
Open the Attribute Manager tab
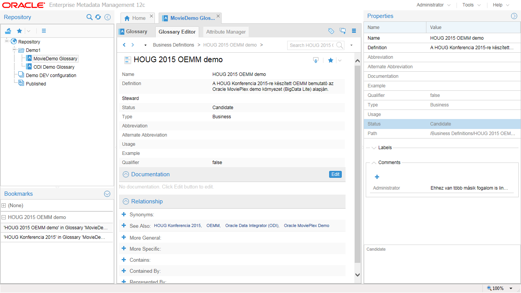226,32
